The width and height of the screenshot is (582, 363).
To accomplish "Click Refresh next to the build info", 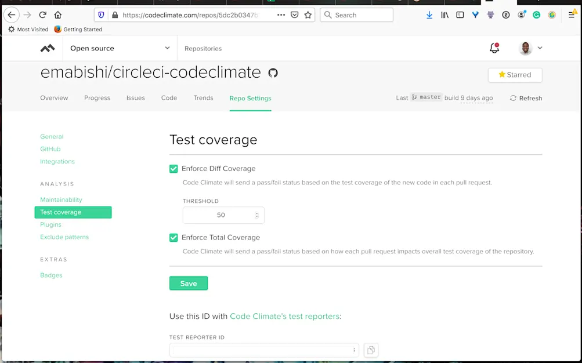I will click(x=526, y=98).
